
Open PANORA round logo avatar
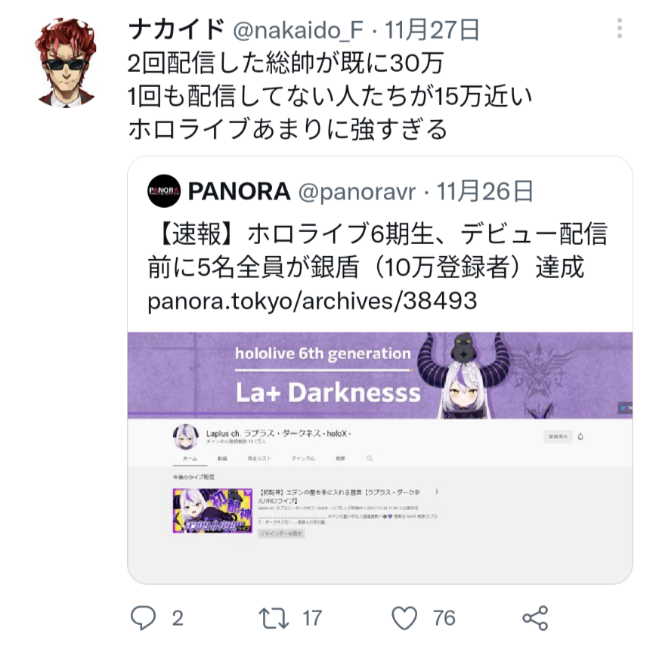point(164,191)
